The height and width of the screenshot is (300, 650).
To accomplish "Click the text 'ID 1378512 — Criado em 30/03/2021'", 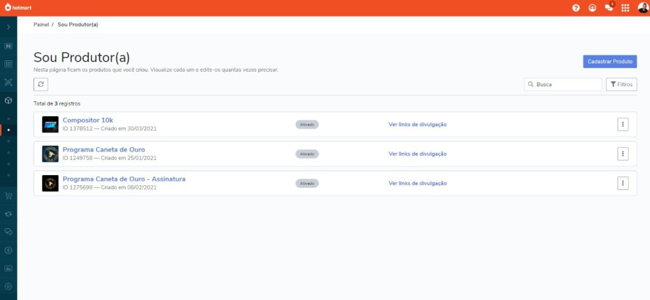I will coord(109,129).
